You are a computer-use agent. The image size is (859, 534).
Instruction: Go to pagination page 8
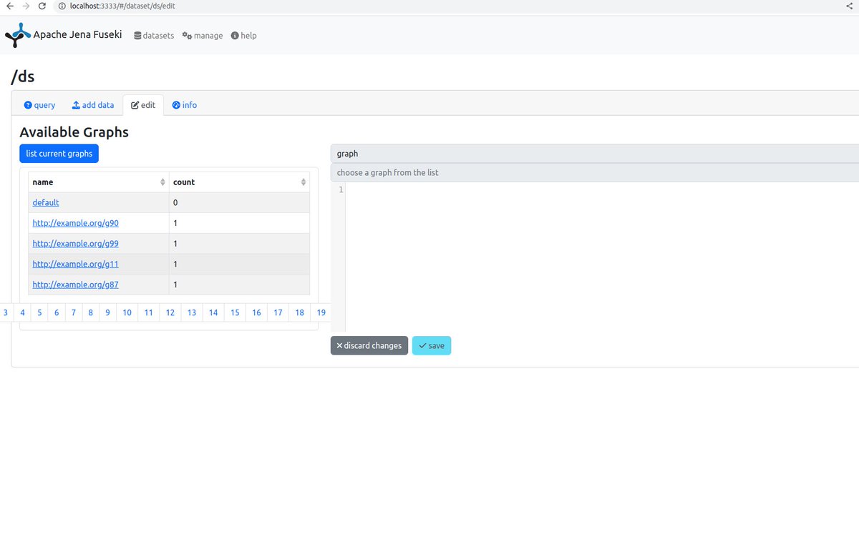click(x=91, y=312)
